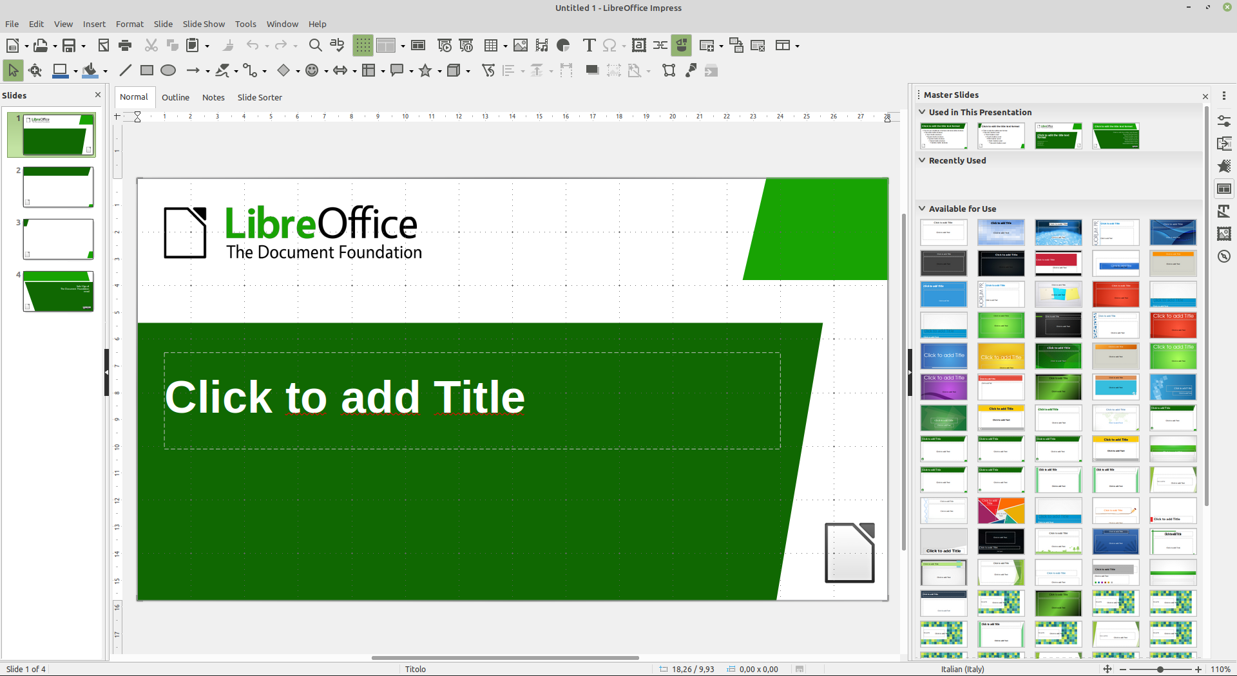Hide slide panel using its edge handle
The image size is (1237, 676).
coord(106,372)
